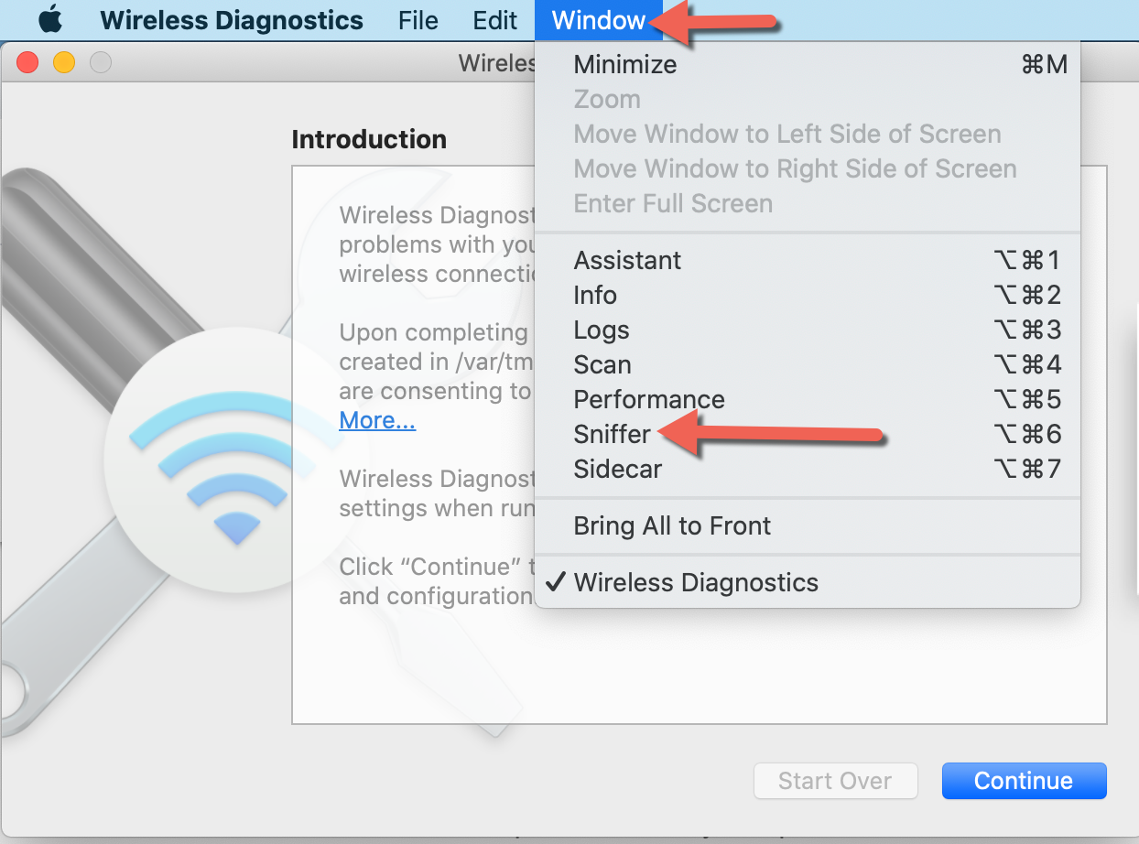Select checked Wireless Diagnostics window entry
This screenshot has width=1139, height=844.
696,583
